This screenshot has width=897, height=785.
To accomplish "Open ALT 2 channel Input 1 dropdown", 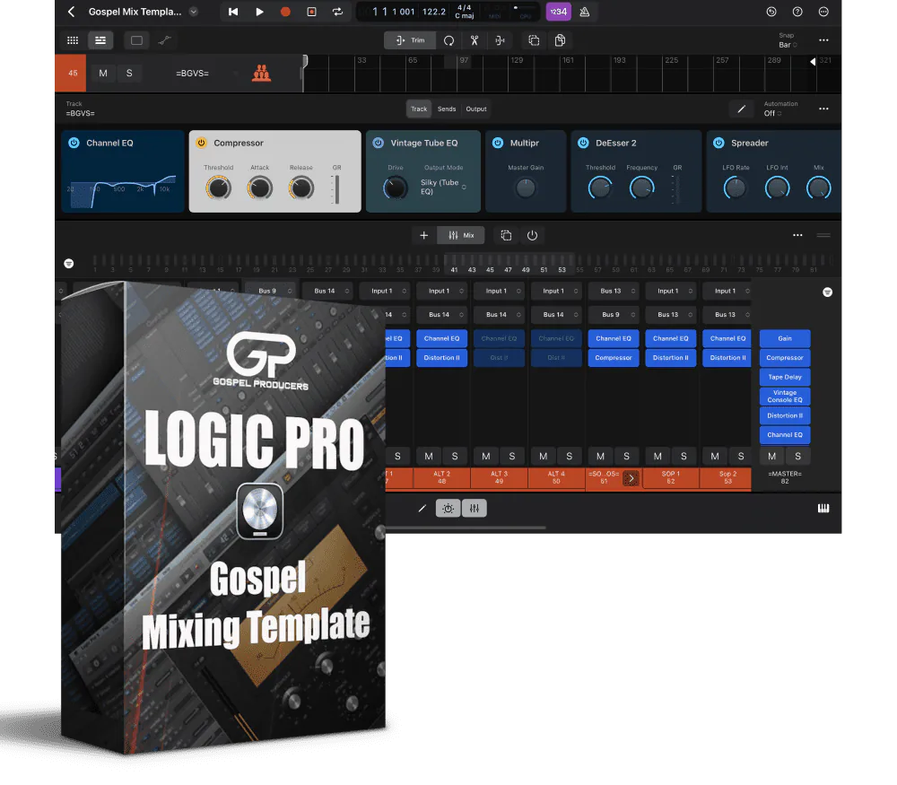I will (x=441, y=291).
